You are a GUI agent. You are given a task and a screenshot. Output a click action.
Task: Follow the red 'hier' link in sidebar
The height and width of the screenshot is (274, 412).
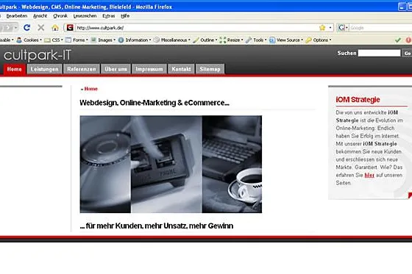click(x=369, y=175)
